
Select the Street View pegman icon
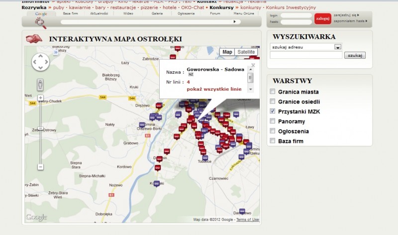coord(40,84)
